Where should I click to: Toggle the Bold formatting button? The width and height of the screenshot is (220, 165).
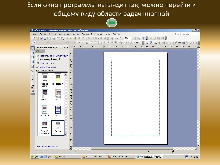click(x=79, y=43)
